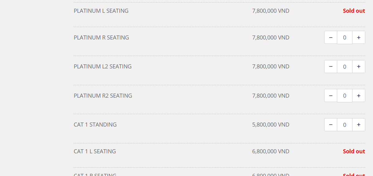Click plus button for PLATINUM R2 SEATING
The image size is (373, 176).
(x=359, y=95)
